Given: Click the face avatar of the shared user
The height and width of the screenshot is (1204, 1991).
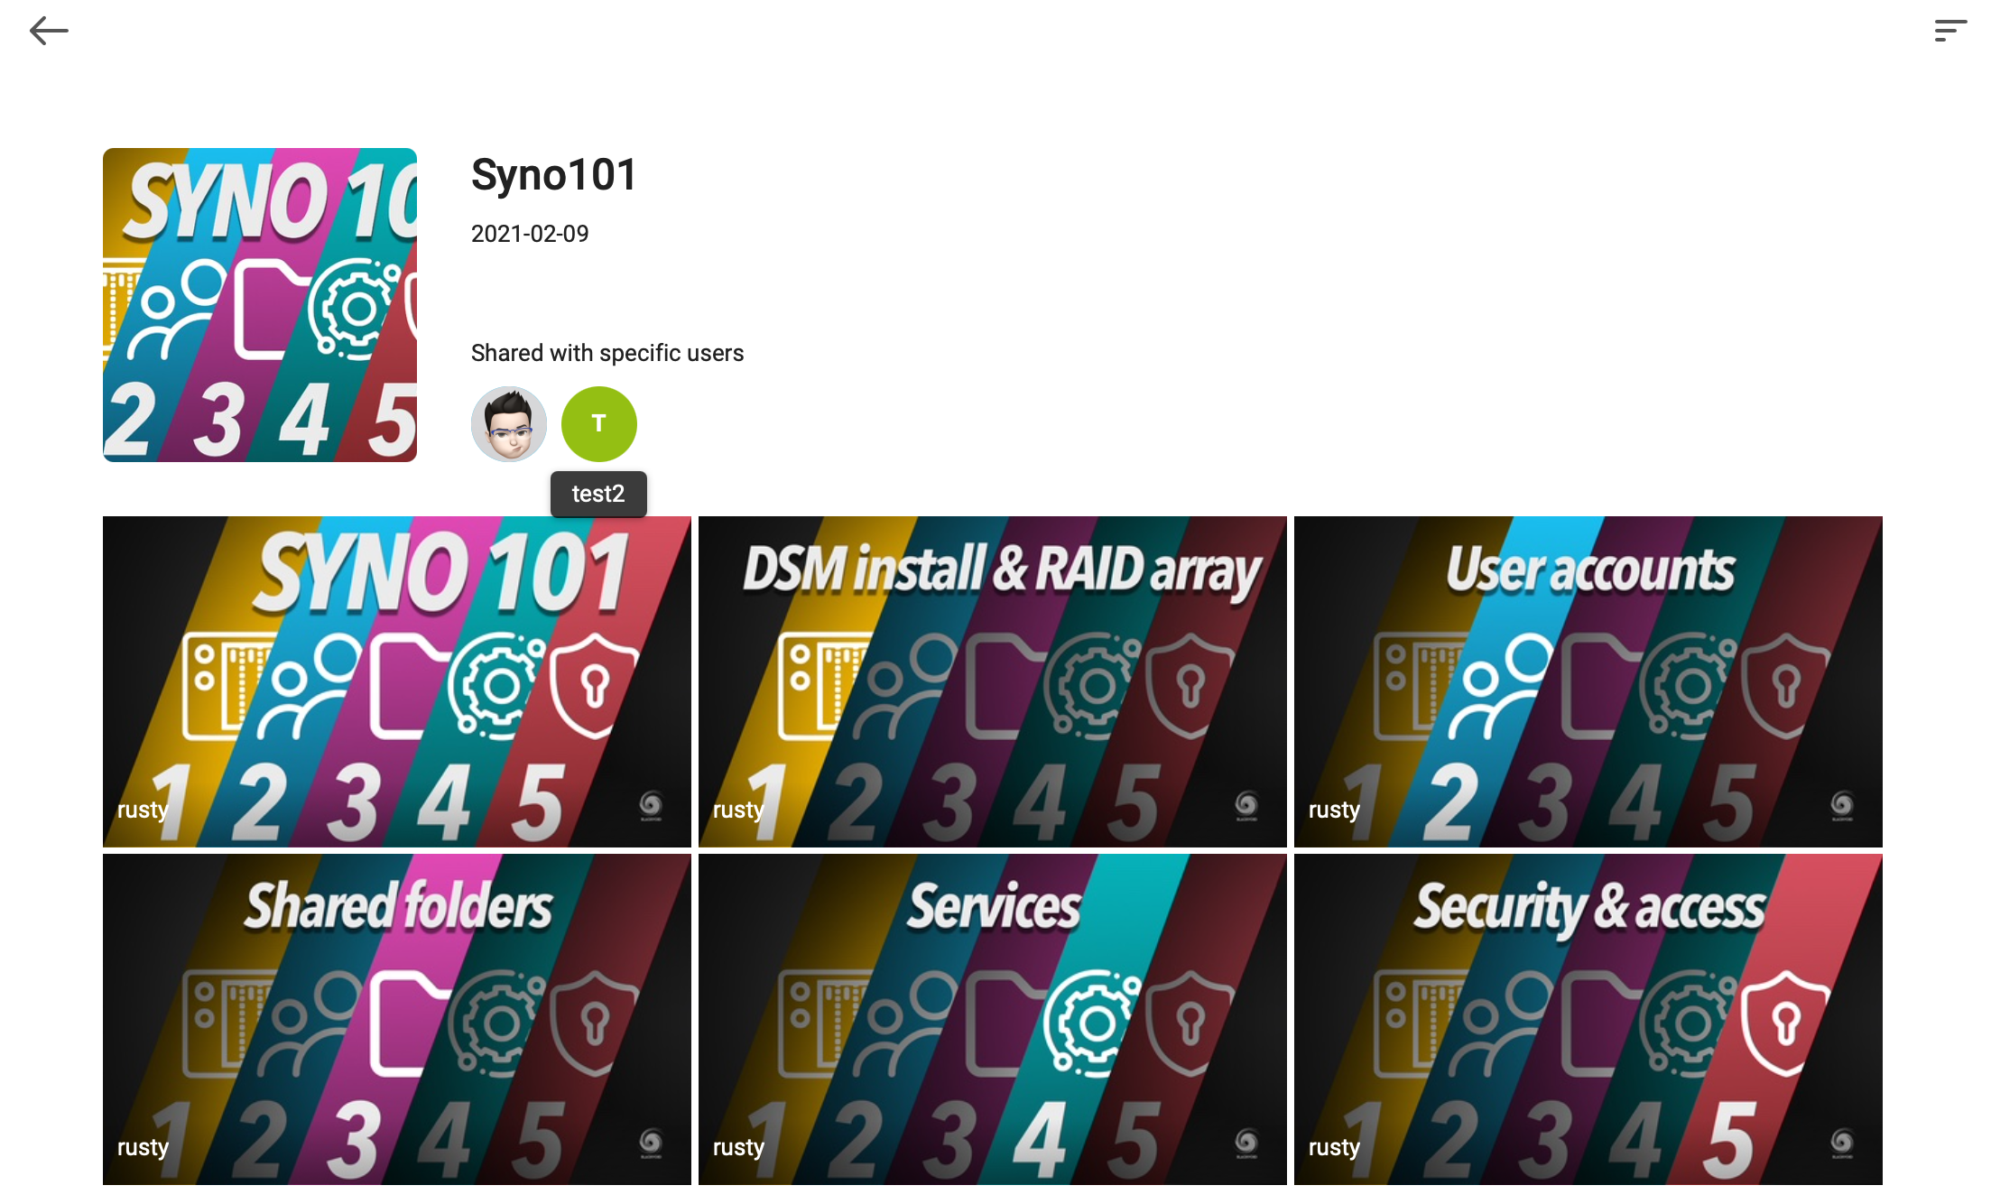Looking at the screenshot, I should coord(509,424).
